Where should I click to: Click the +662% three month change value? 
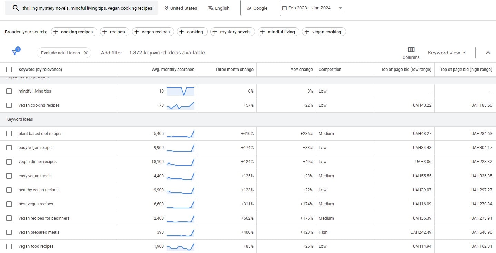point(247,218)
